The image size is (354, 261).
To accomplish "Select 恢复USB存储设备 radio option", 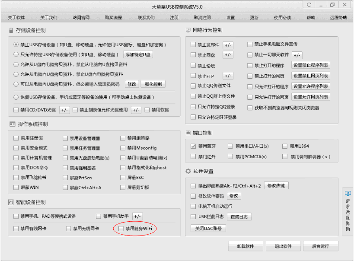I will tap(16, 97).
